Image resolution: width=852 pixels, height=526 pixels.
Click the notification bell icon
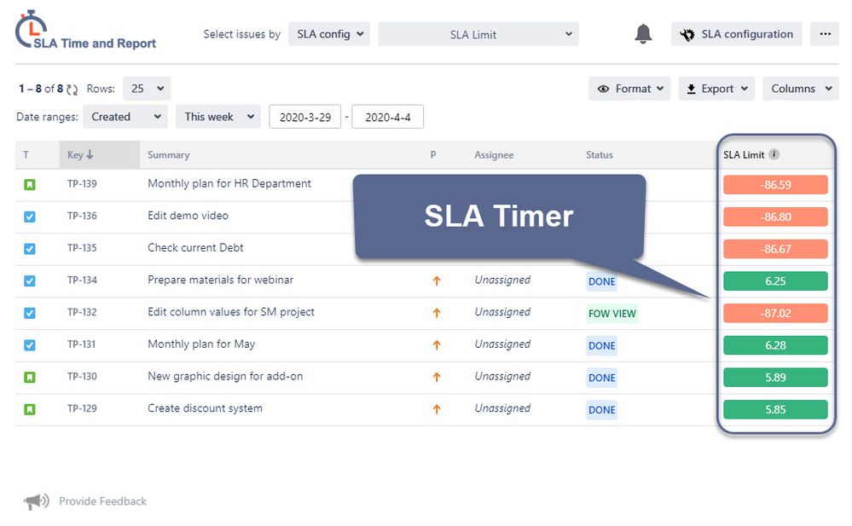coord(642,33)
